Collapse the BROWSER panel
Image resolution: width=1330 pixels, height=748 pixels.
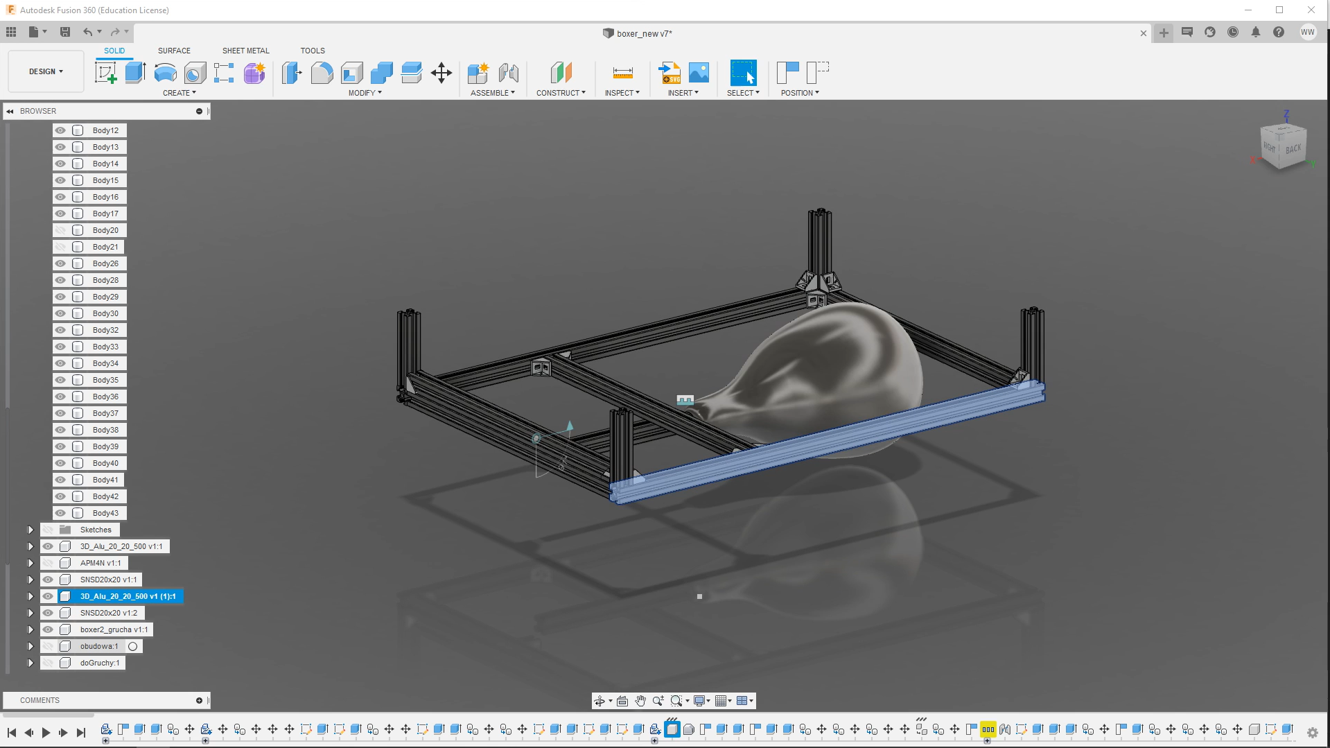point(10,111)
